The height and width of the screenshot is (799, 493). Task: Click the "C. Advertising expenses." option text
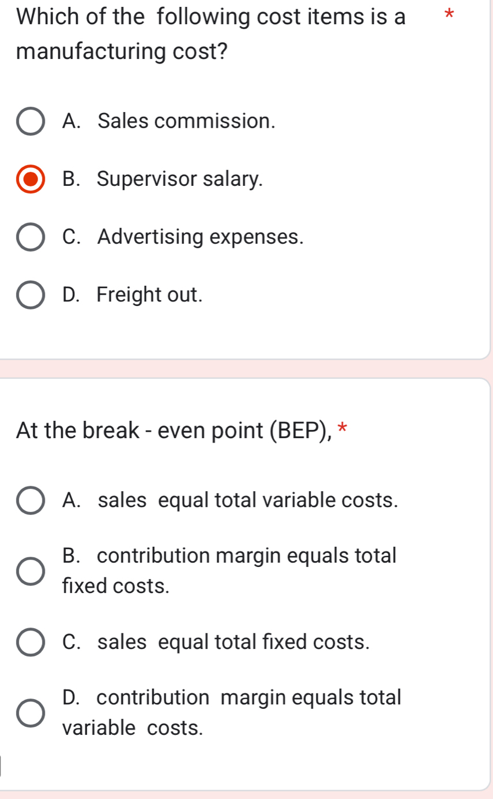[x=183, y=237]
